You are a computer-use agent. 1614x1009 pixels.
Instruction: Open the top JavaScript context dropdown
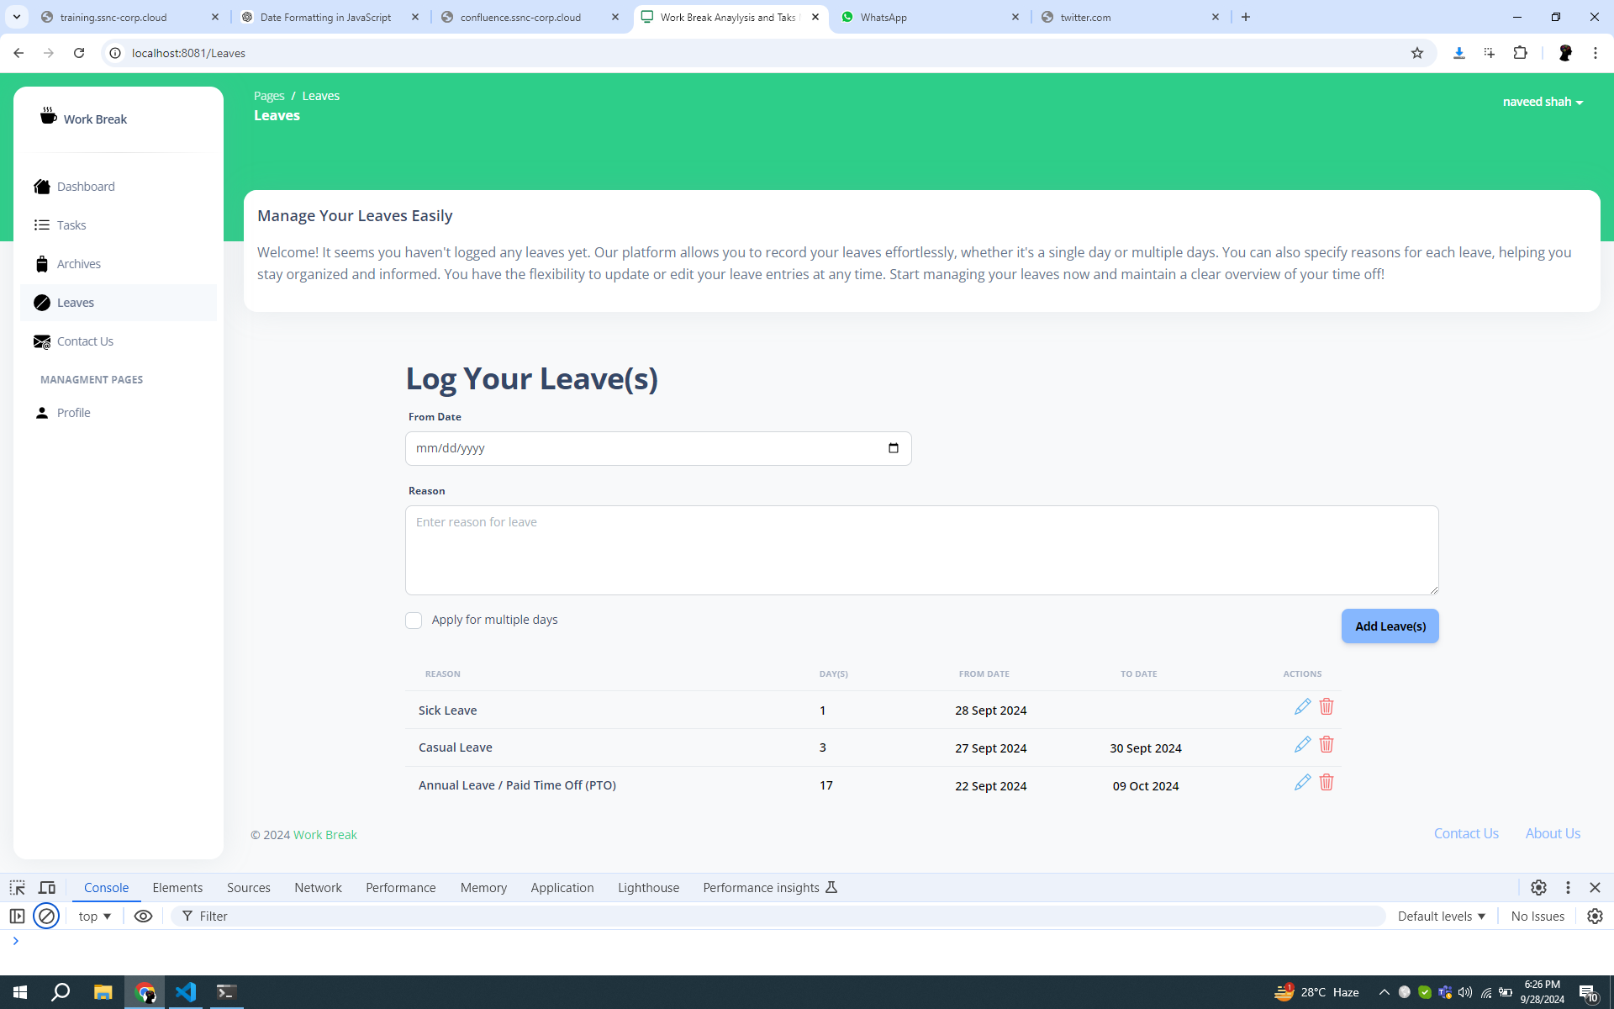95,916
